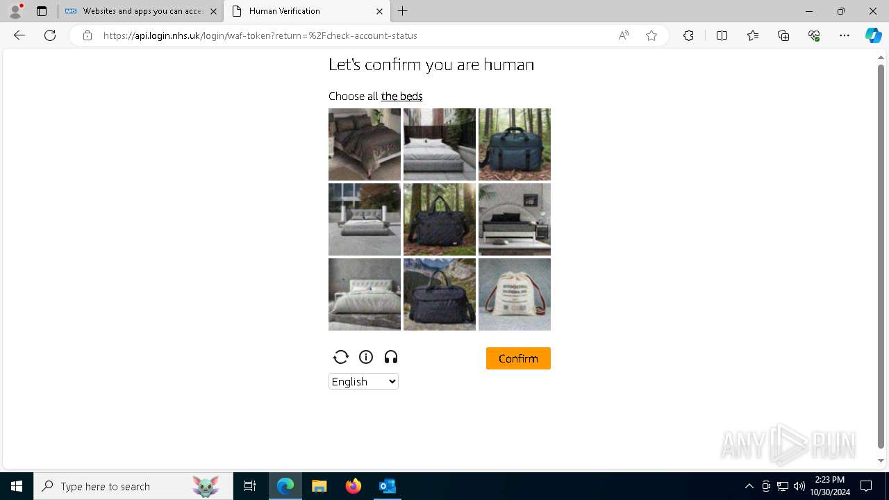Click the orange Confirm button
This screenshot has width=889, height=500.
pyautogui.click(x=518, y=358)
